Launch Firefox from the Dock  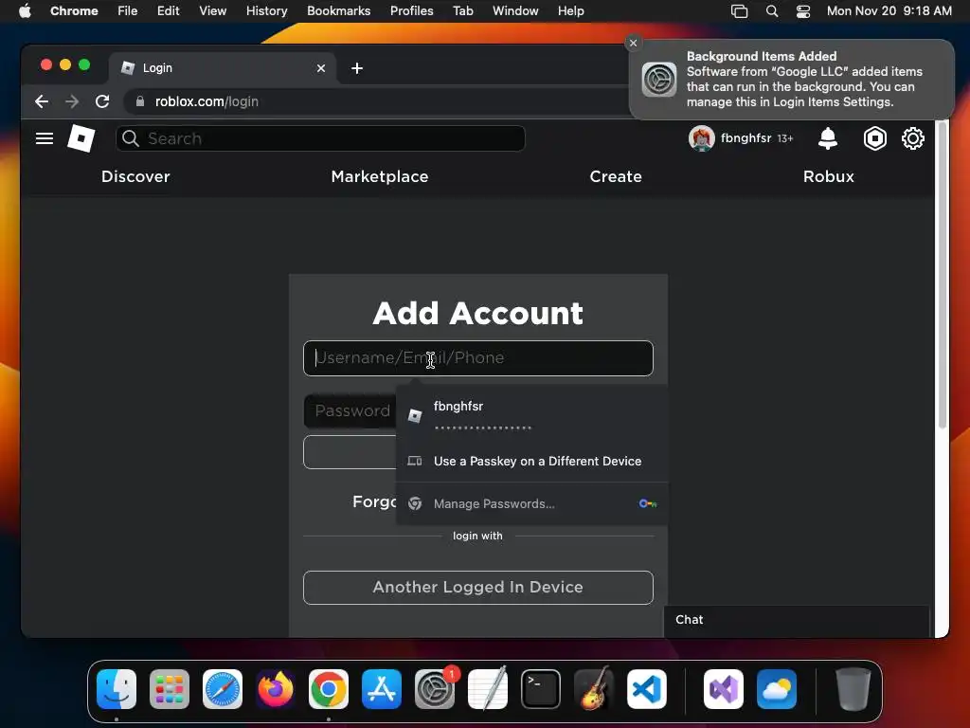(276, 689)
